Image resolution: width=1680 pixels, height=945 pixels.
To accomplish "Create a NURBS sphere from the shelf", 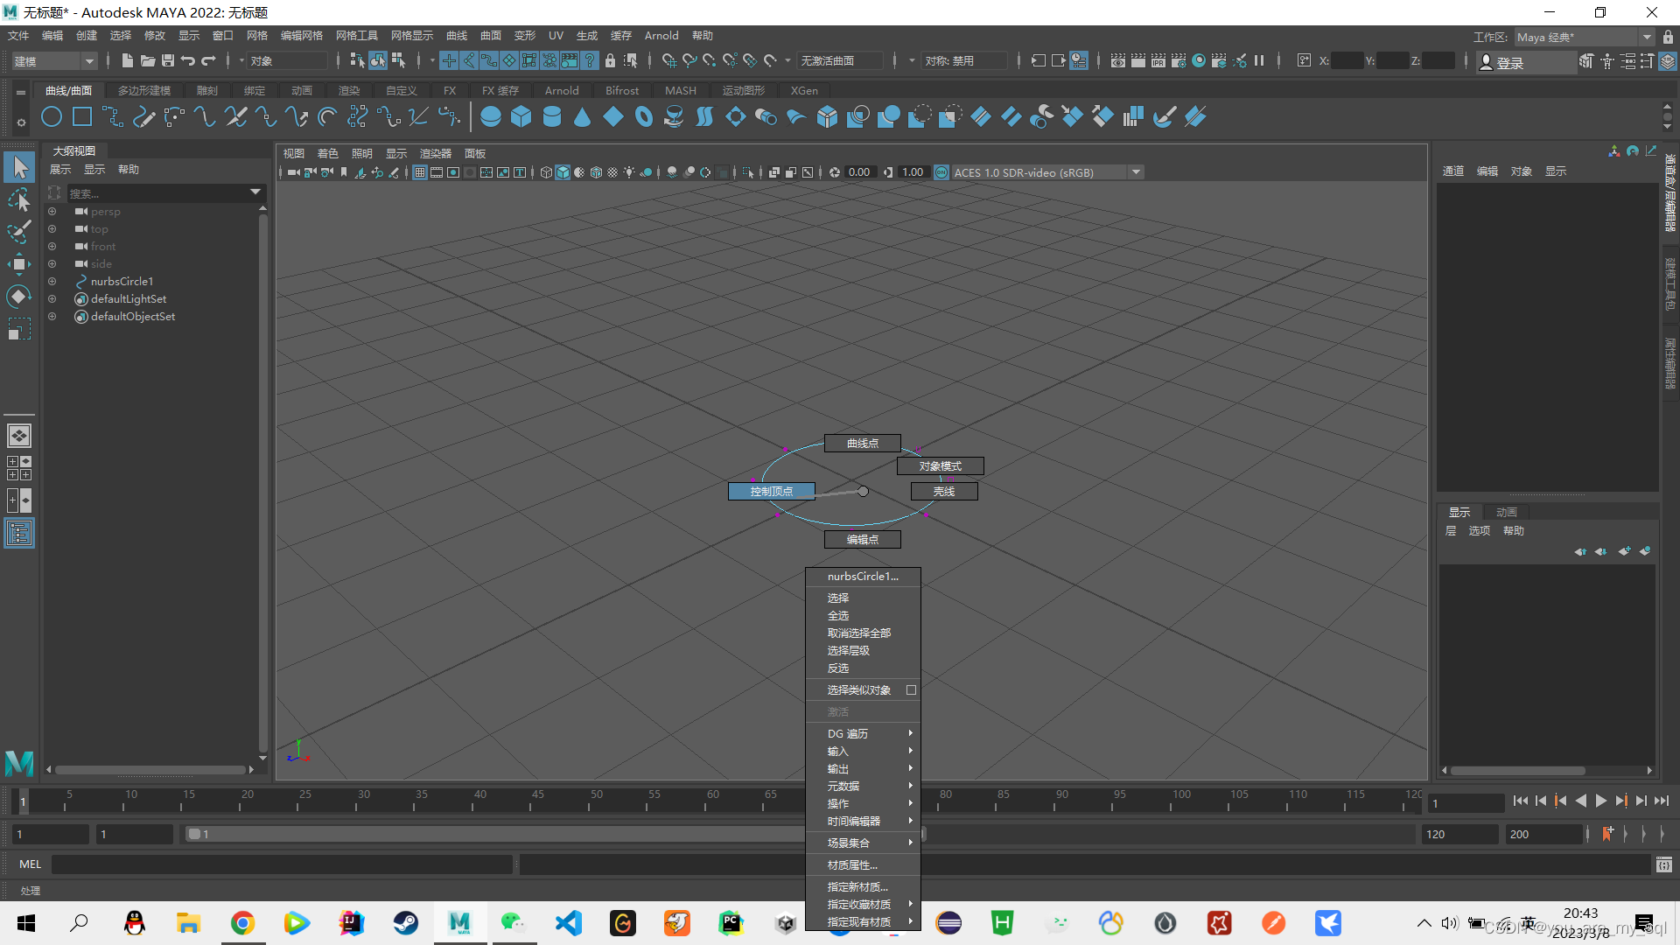I will [x=491, y=116].
